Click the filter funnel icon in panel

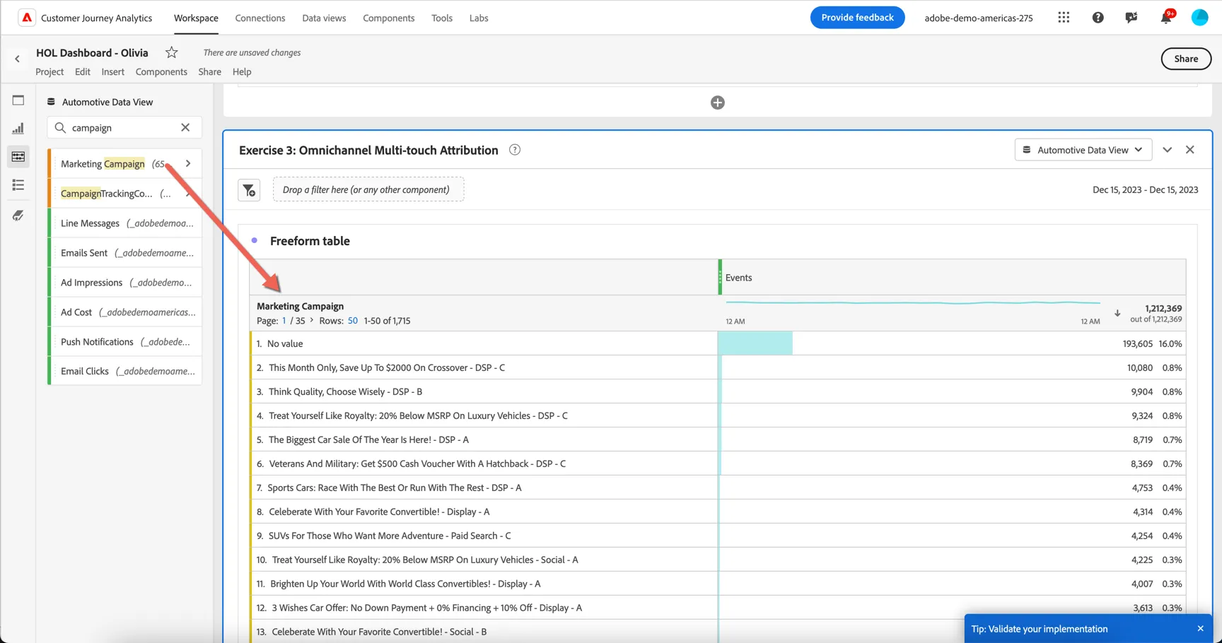point(249,190)
